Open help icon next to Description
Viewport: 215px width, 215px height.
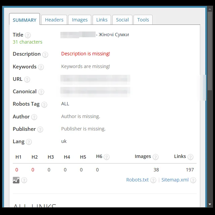pos(45,55)
